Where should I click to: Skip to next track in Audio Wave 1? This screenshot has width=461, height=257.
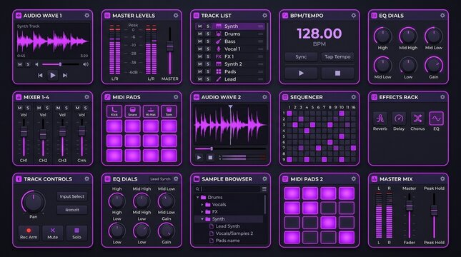[x=65, y=76]
